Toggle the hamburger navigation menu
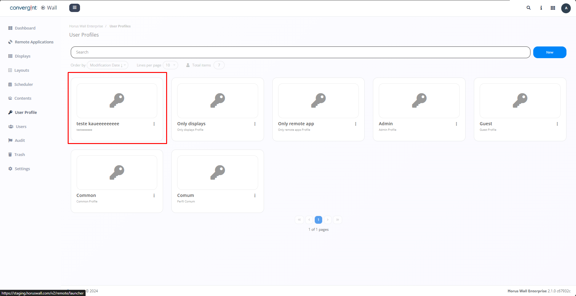The image size is (576, 296). pos(74,8)
